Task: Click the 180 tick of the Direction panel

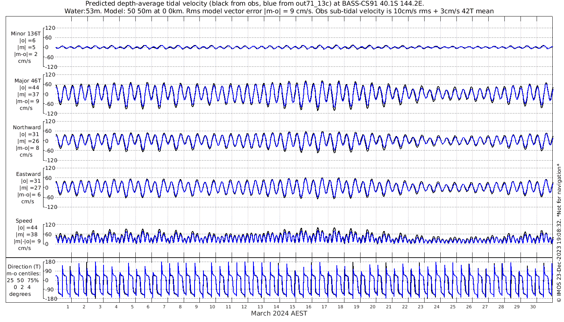Action: click(50, 262)
